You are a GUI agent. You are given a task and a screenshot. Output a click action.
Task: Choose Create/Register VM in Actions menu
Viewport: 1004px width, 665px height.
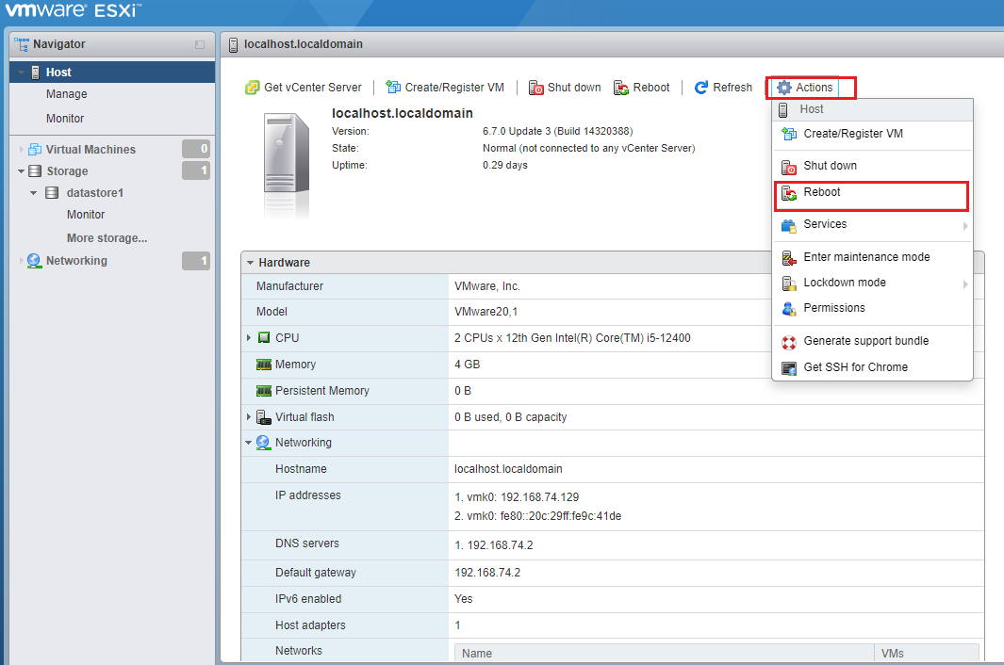pyautogui.click(x=871, y=134)
